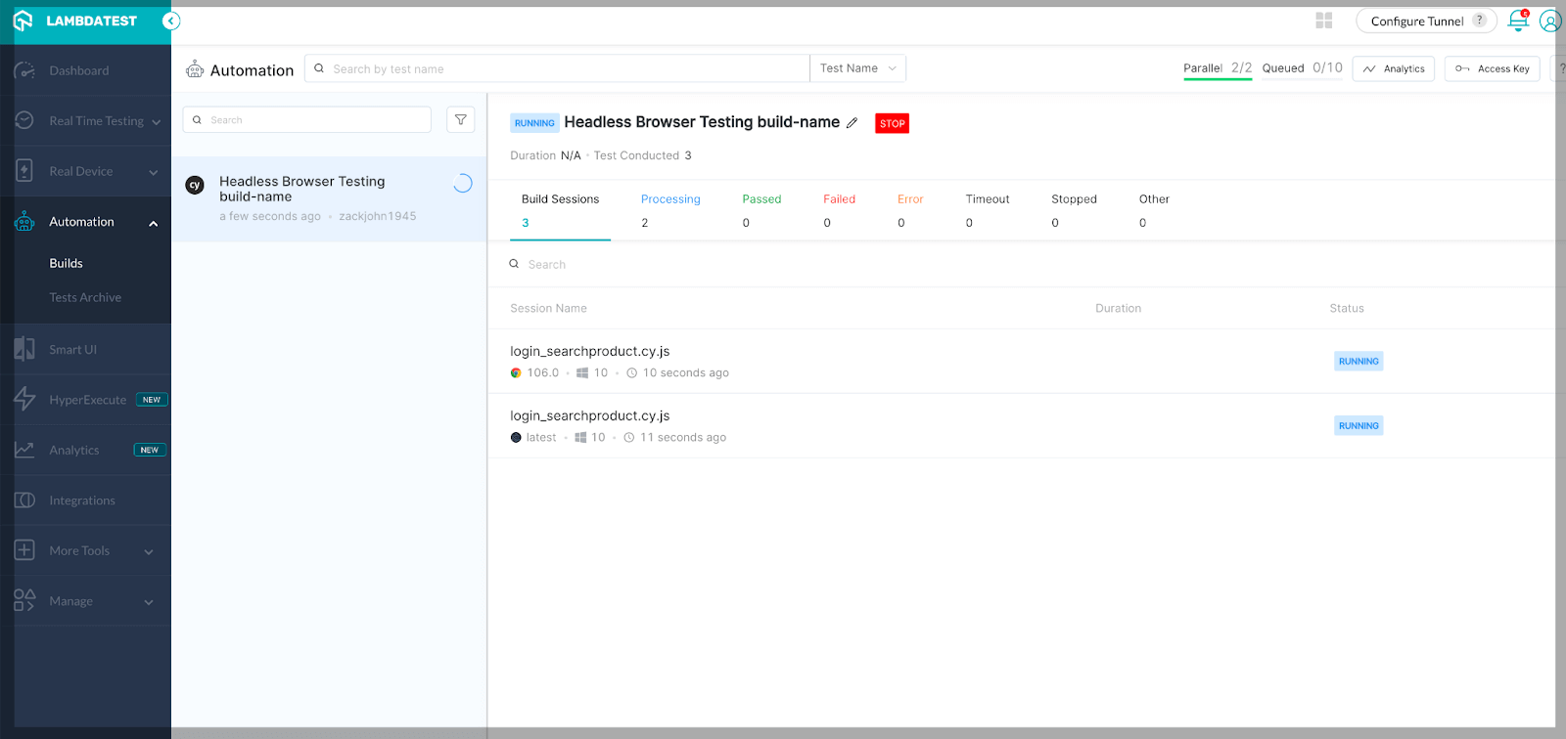The width and height of the screenshot is (1566, 739).
Task: Open Real Time Testing in the sidebar
Action: pyautogui.click(x=97, y=121)
